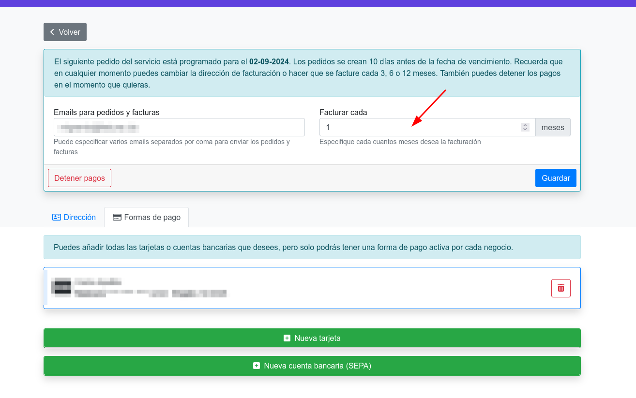The height and width of the screenshot is (398, 636).
Task: Click the 'meses' unit label
Action: point(553,127)
